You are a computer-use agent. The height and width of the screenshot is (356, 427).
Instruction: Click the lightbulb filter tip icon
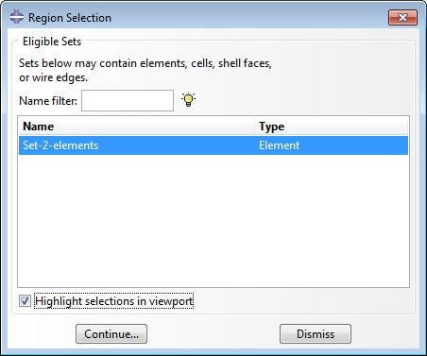point(188,100)
